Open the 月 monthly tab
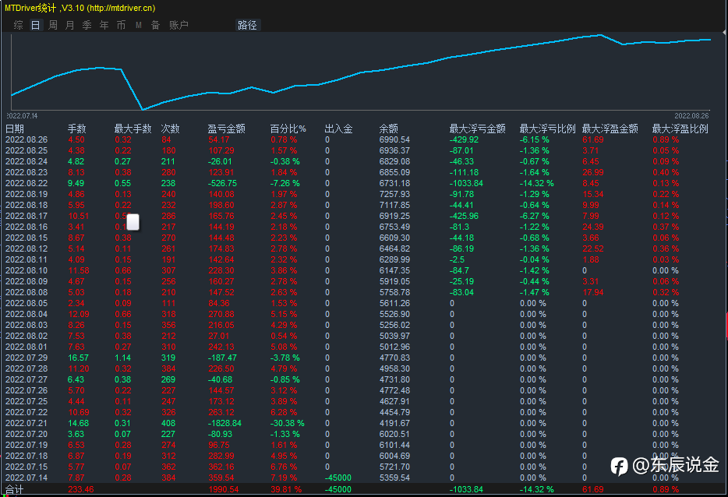Viewport: 728px width, 497px height. click(x=70, y=25)
